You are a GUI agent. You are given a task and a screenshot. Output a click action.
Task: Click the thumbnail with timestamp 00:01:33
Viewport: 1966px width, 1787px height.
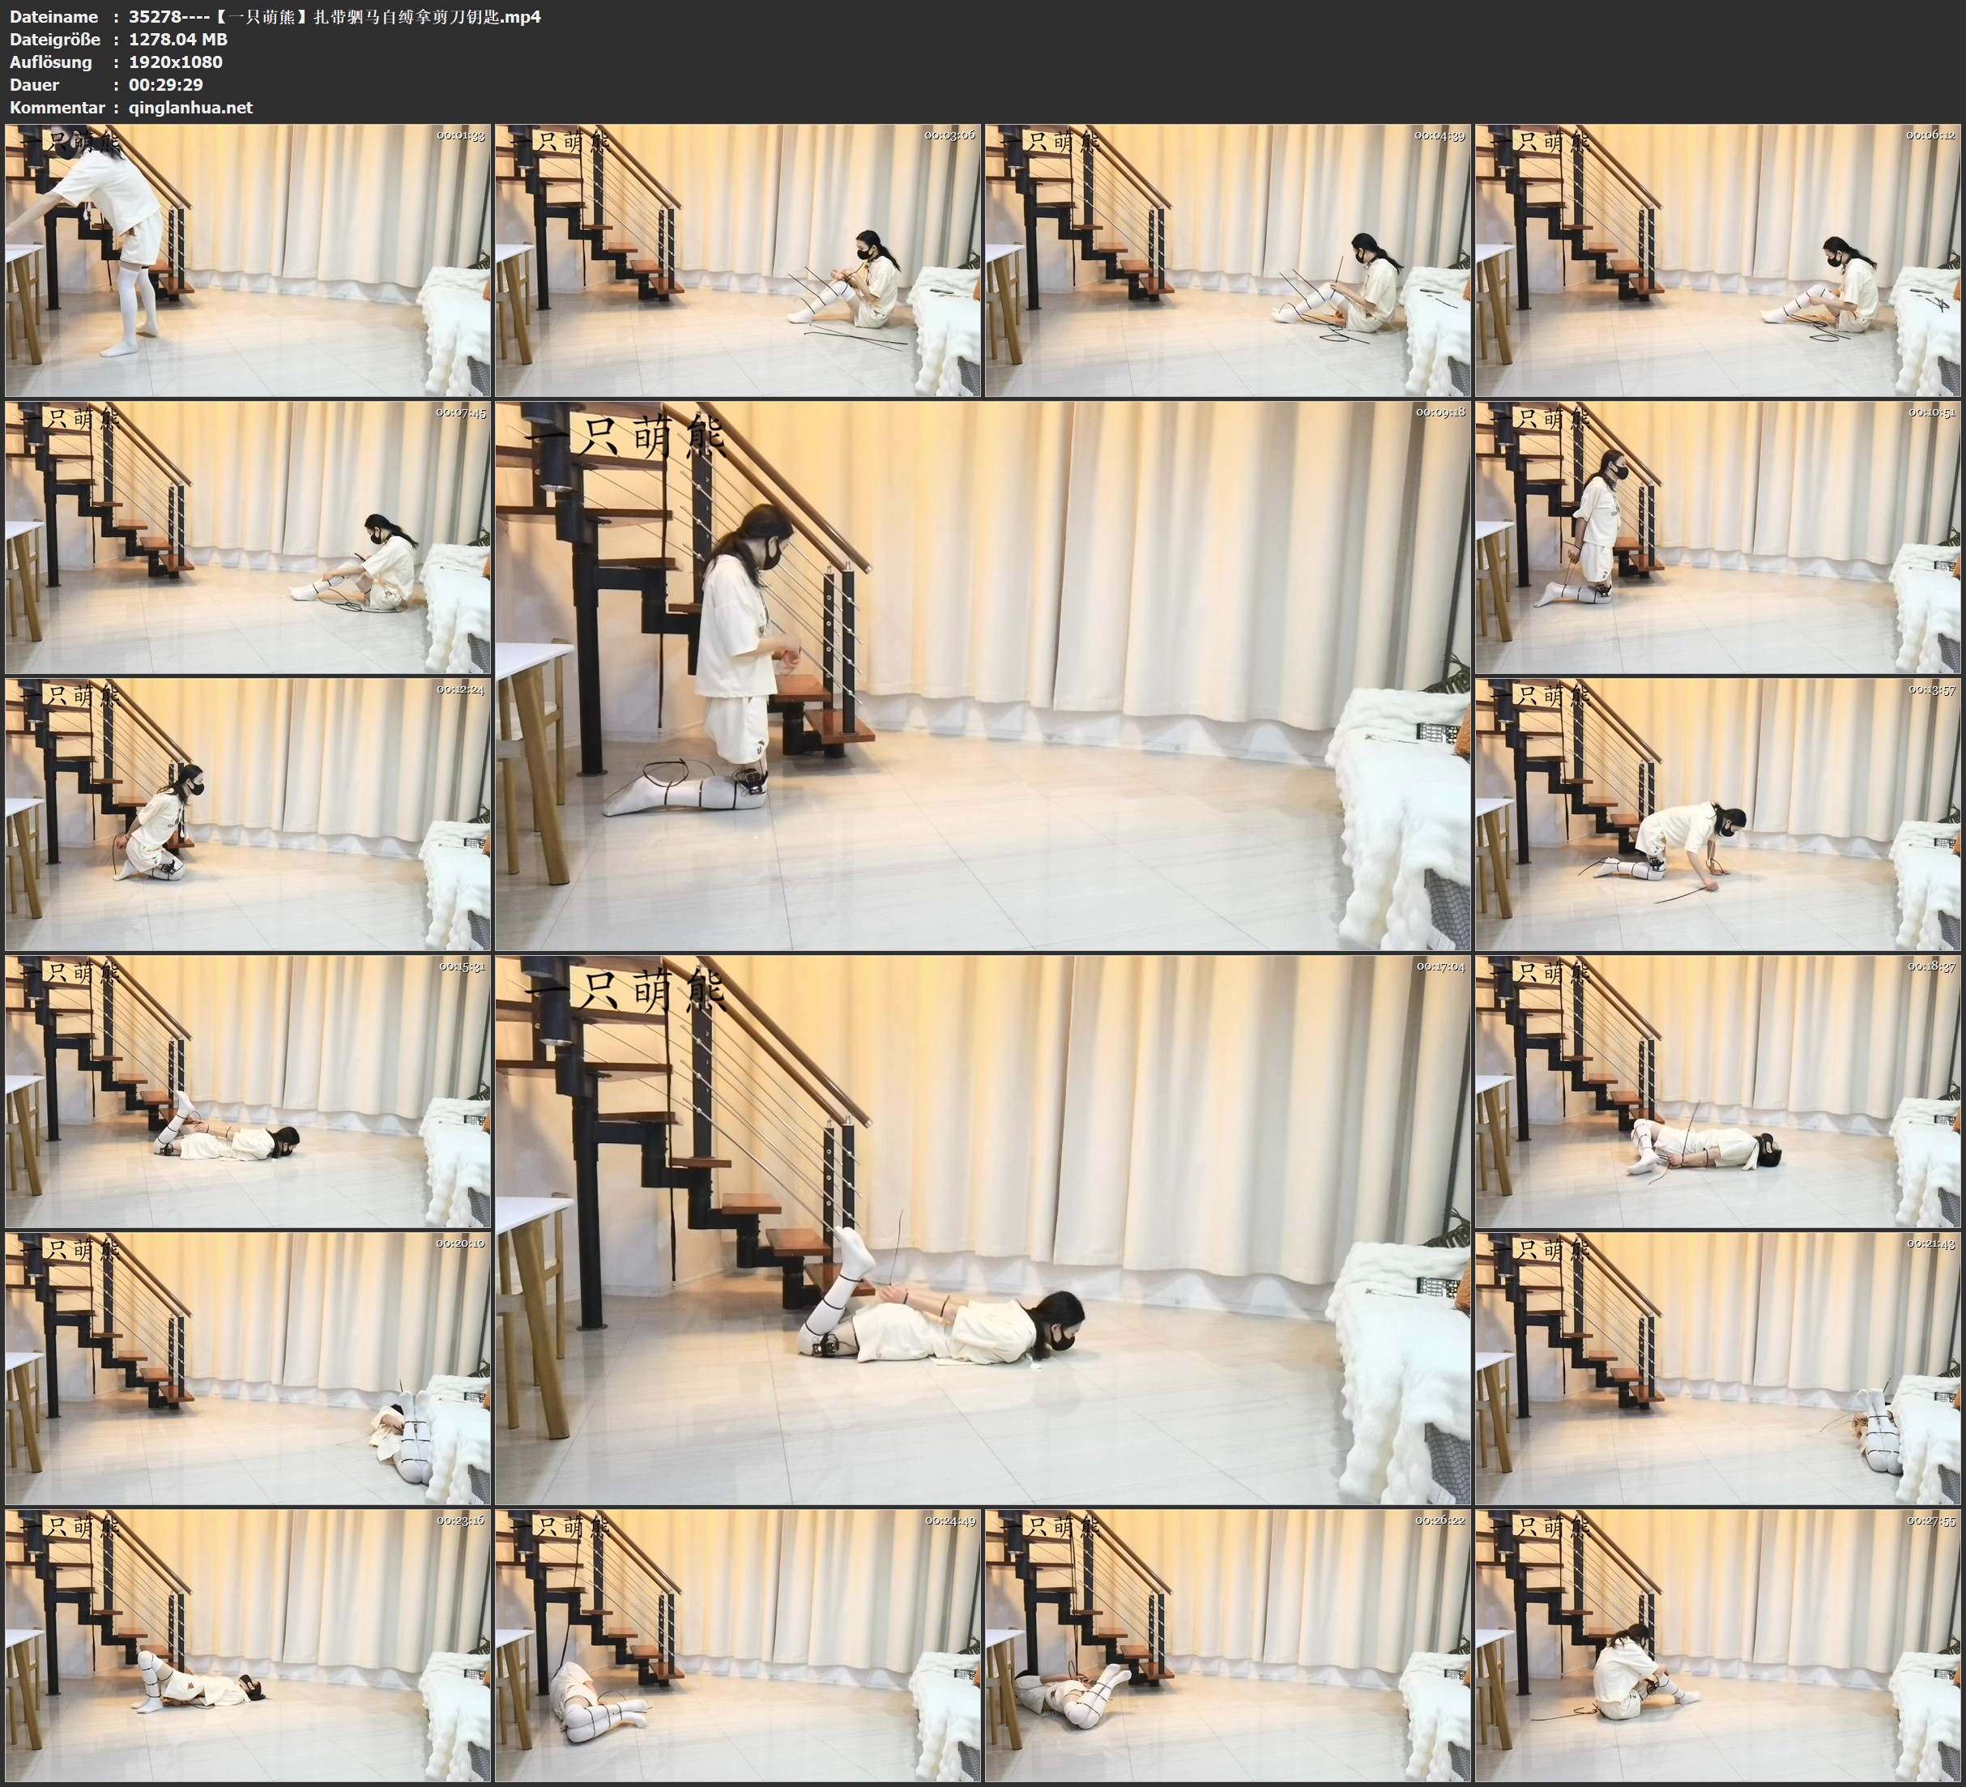coord(248,261)
